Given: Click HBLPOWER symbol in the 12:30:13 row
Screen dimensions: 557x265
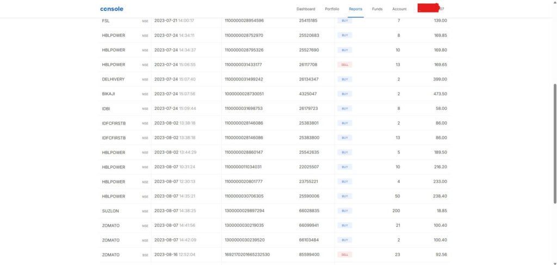Looking at the screenshot, I should [x=113, y=182].
